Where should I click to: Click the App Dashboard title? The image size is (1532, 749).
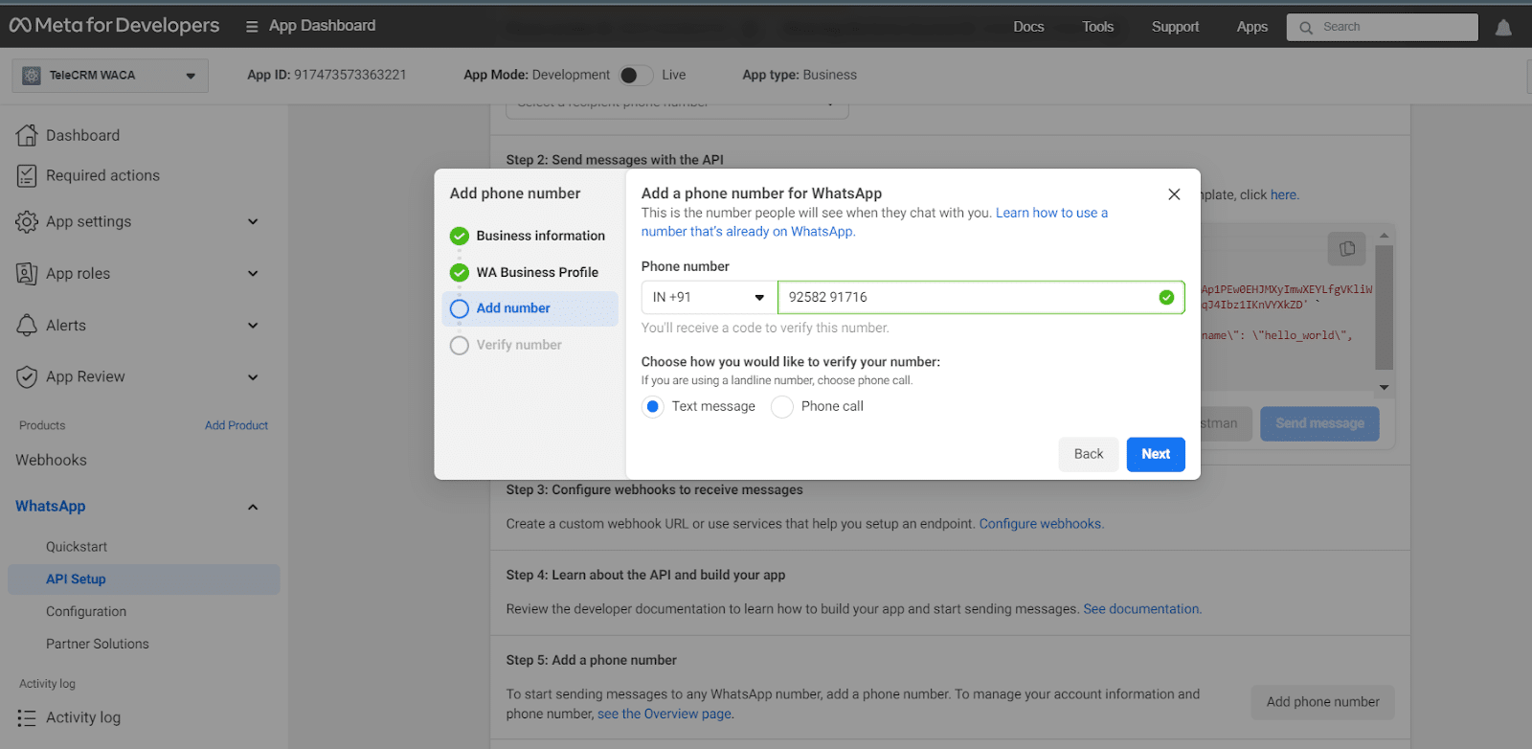tap(322, 26)
